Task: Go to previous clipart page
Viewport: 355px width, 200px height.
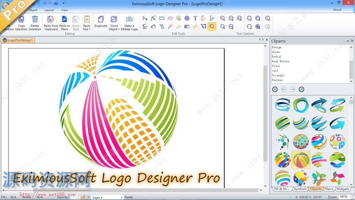Action: coord(284,89)
